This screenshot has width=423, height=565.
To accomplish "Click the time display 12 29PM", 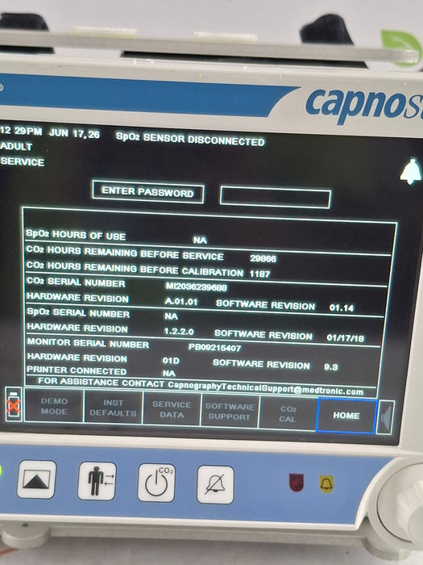I will (21, 131).
